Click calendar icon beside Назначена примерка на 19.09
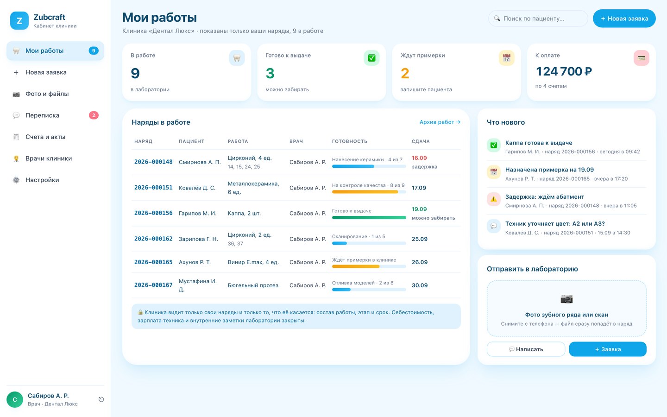 click(494, 172)
